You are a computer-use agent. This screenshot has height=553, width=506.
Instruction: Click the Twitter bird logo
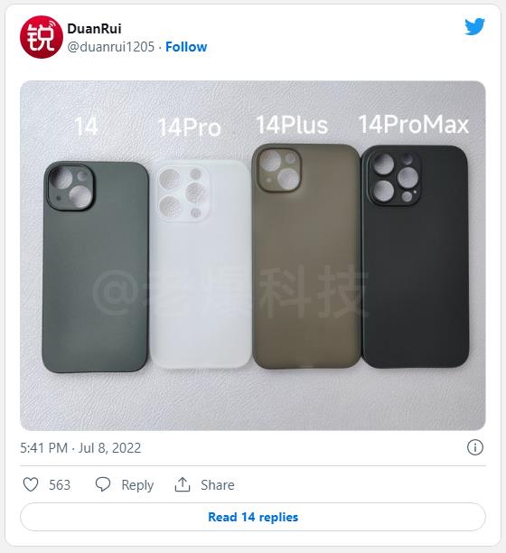pyautogui.click(x=474, y=27)
